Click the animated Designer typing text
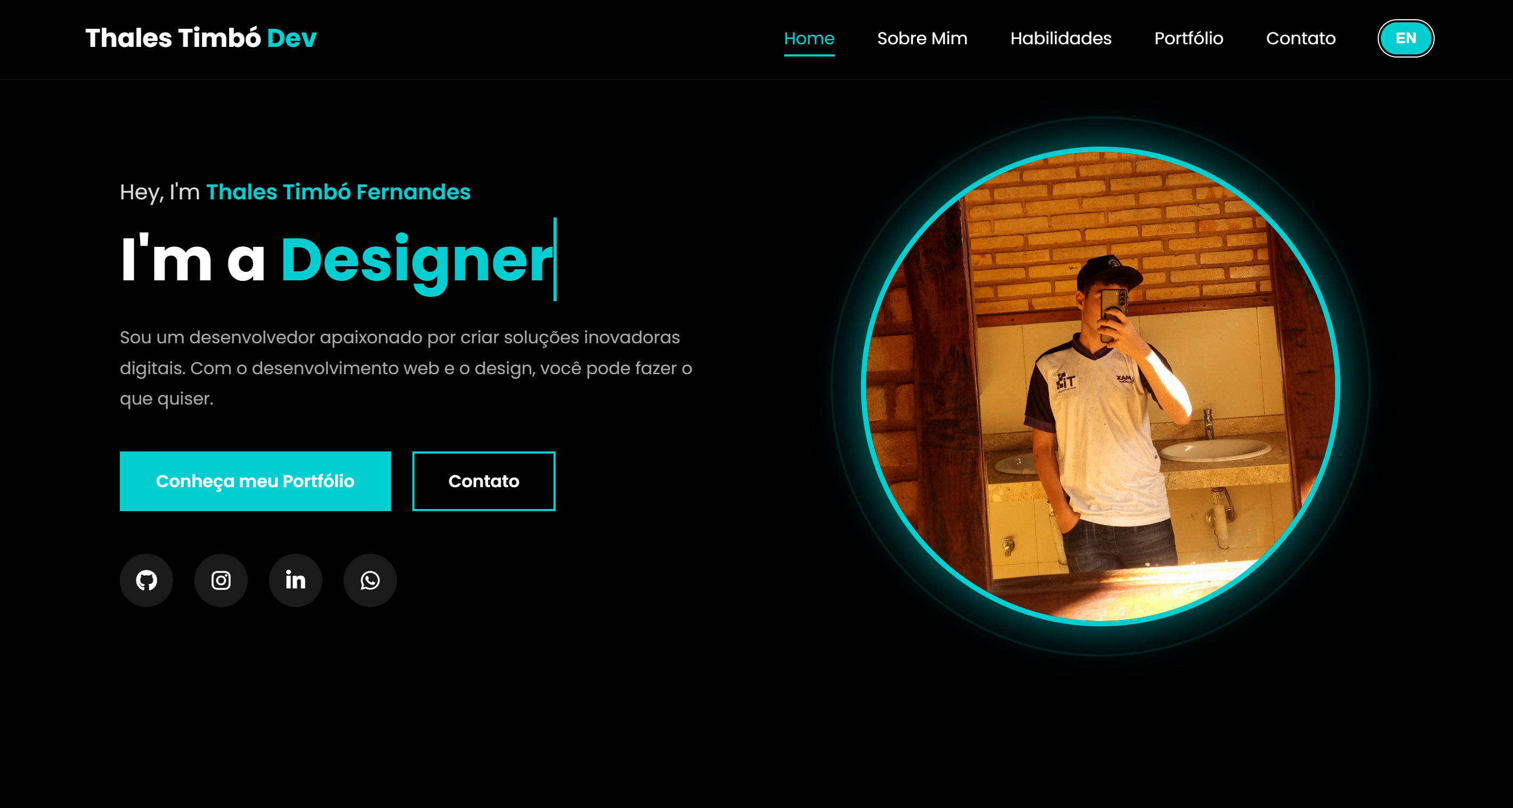This screenshot has height=808, width=1513. [417, 260]
